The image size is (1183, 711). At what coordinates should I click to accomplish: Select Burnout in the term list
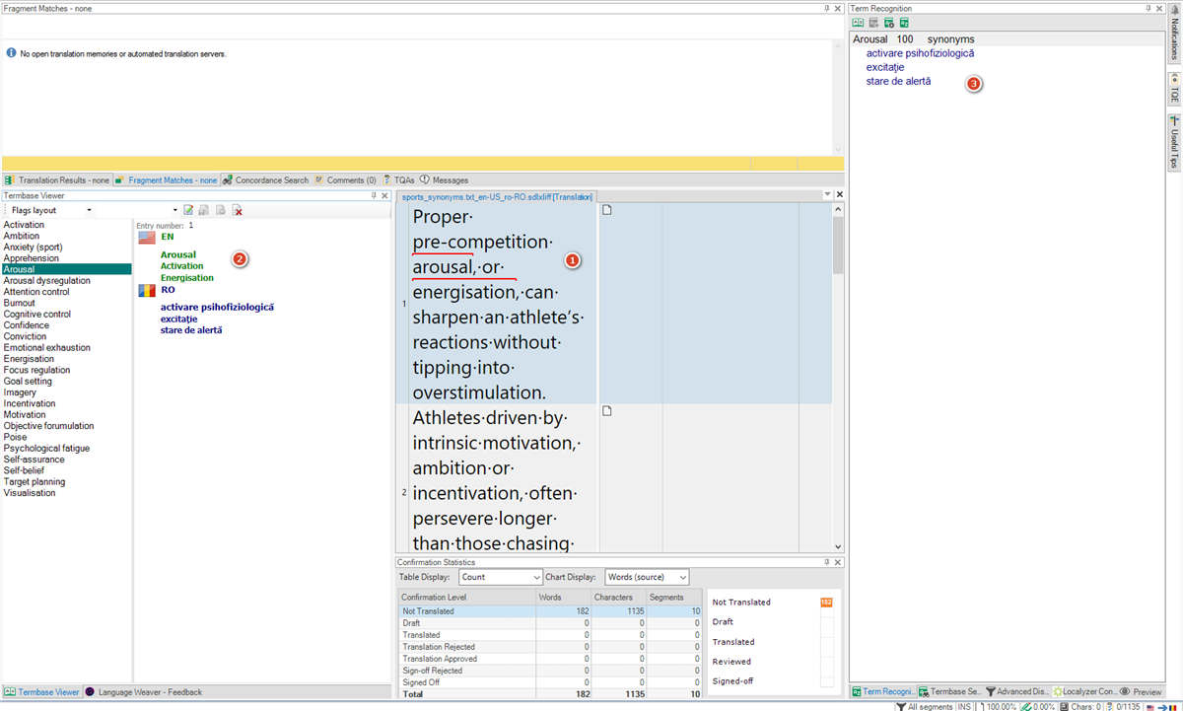point(20,303)
